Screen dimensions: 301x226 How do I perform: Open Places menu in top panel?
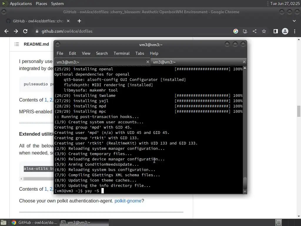pos(41,4)
